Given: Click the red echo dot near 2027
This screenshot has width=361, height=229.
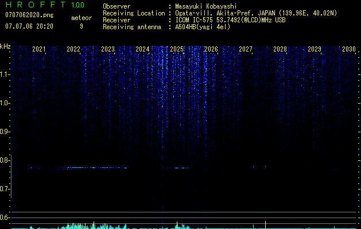Looking at the screenshot, I should pyautogui.click(x=266, y=166).
